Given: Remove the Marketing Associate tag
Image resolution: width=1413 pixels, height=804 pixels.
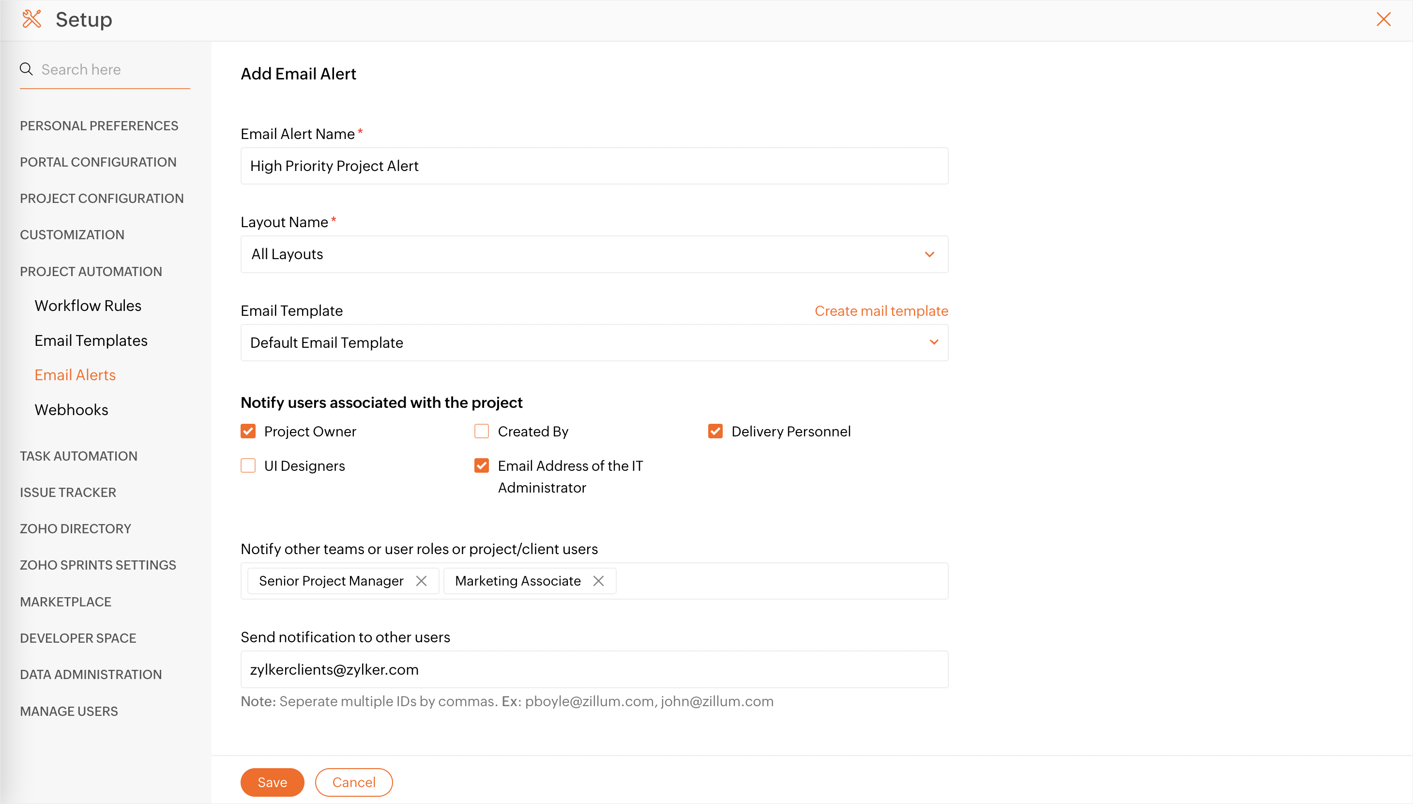Looking at the screenshot, I should pos(598,581).
